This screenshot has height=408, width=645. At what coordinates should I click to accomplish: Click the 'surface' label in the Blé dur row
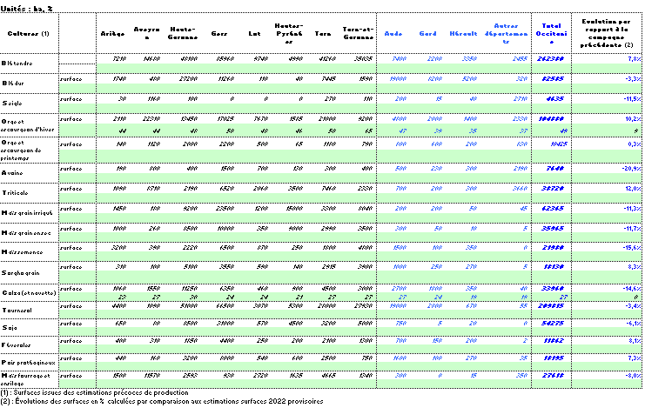[x=71, y=79]
